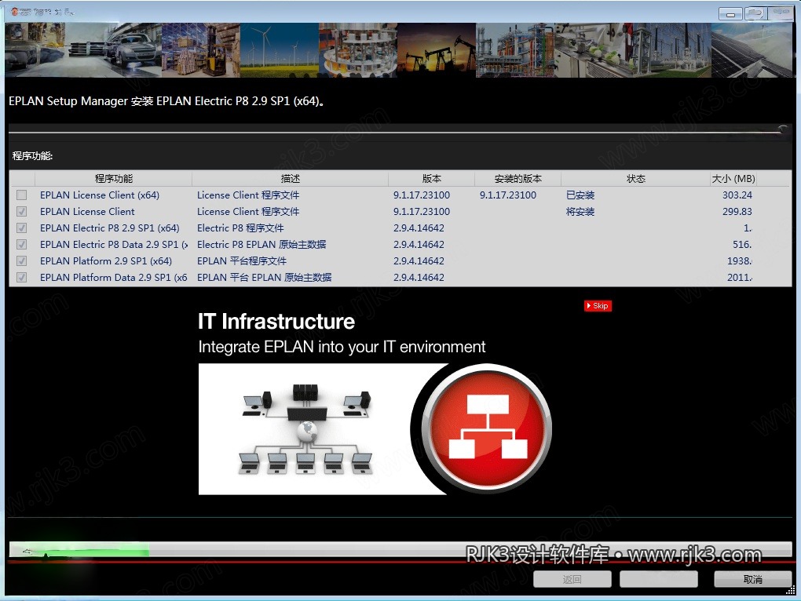The image size is (801, 601).
Task: Sort by 描述 column header
Action: [x=290, y=179]
